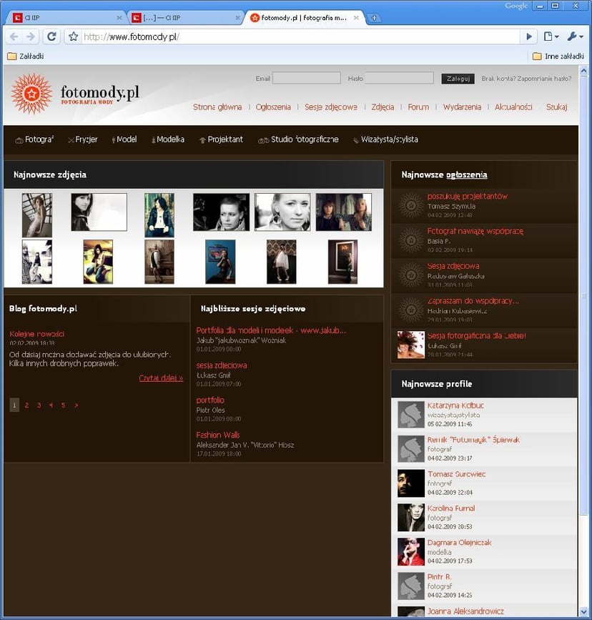This screenshot has width=592, height=620.
Task: Click the fotomody.pl sun logo
Action: 31,94
